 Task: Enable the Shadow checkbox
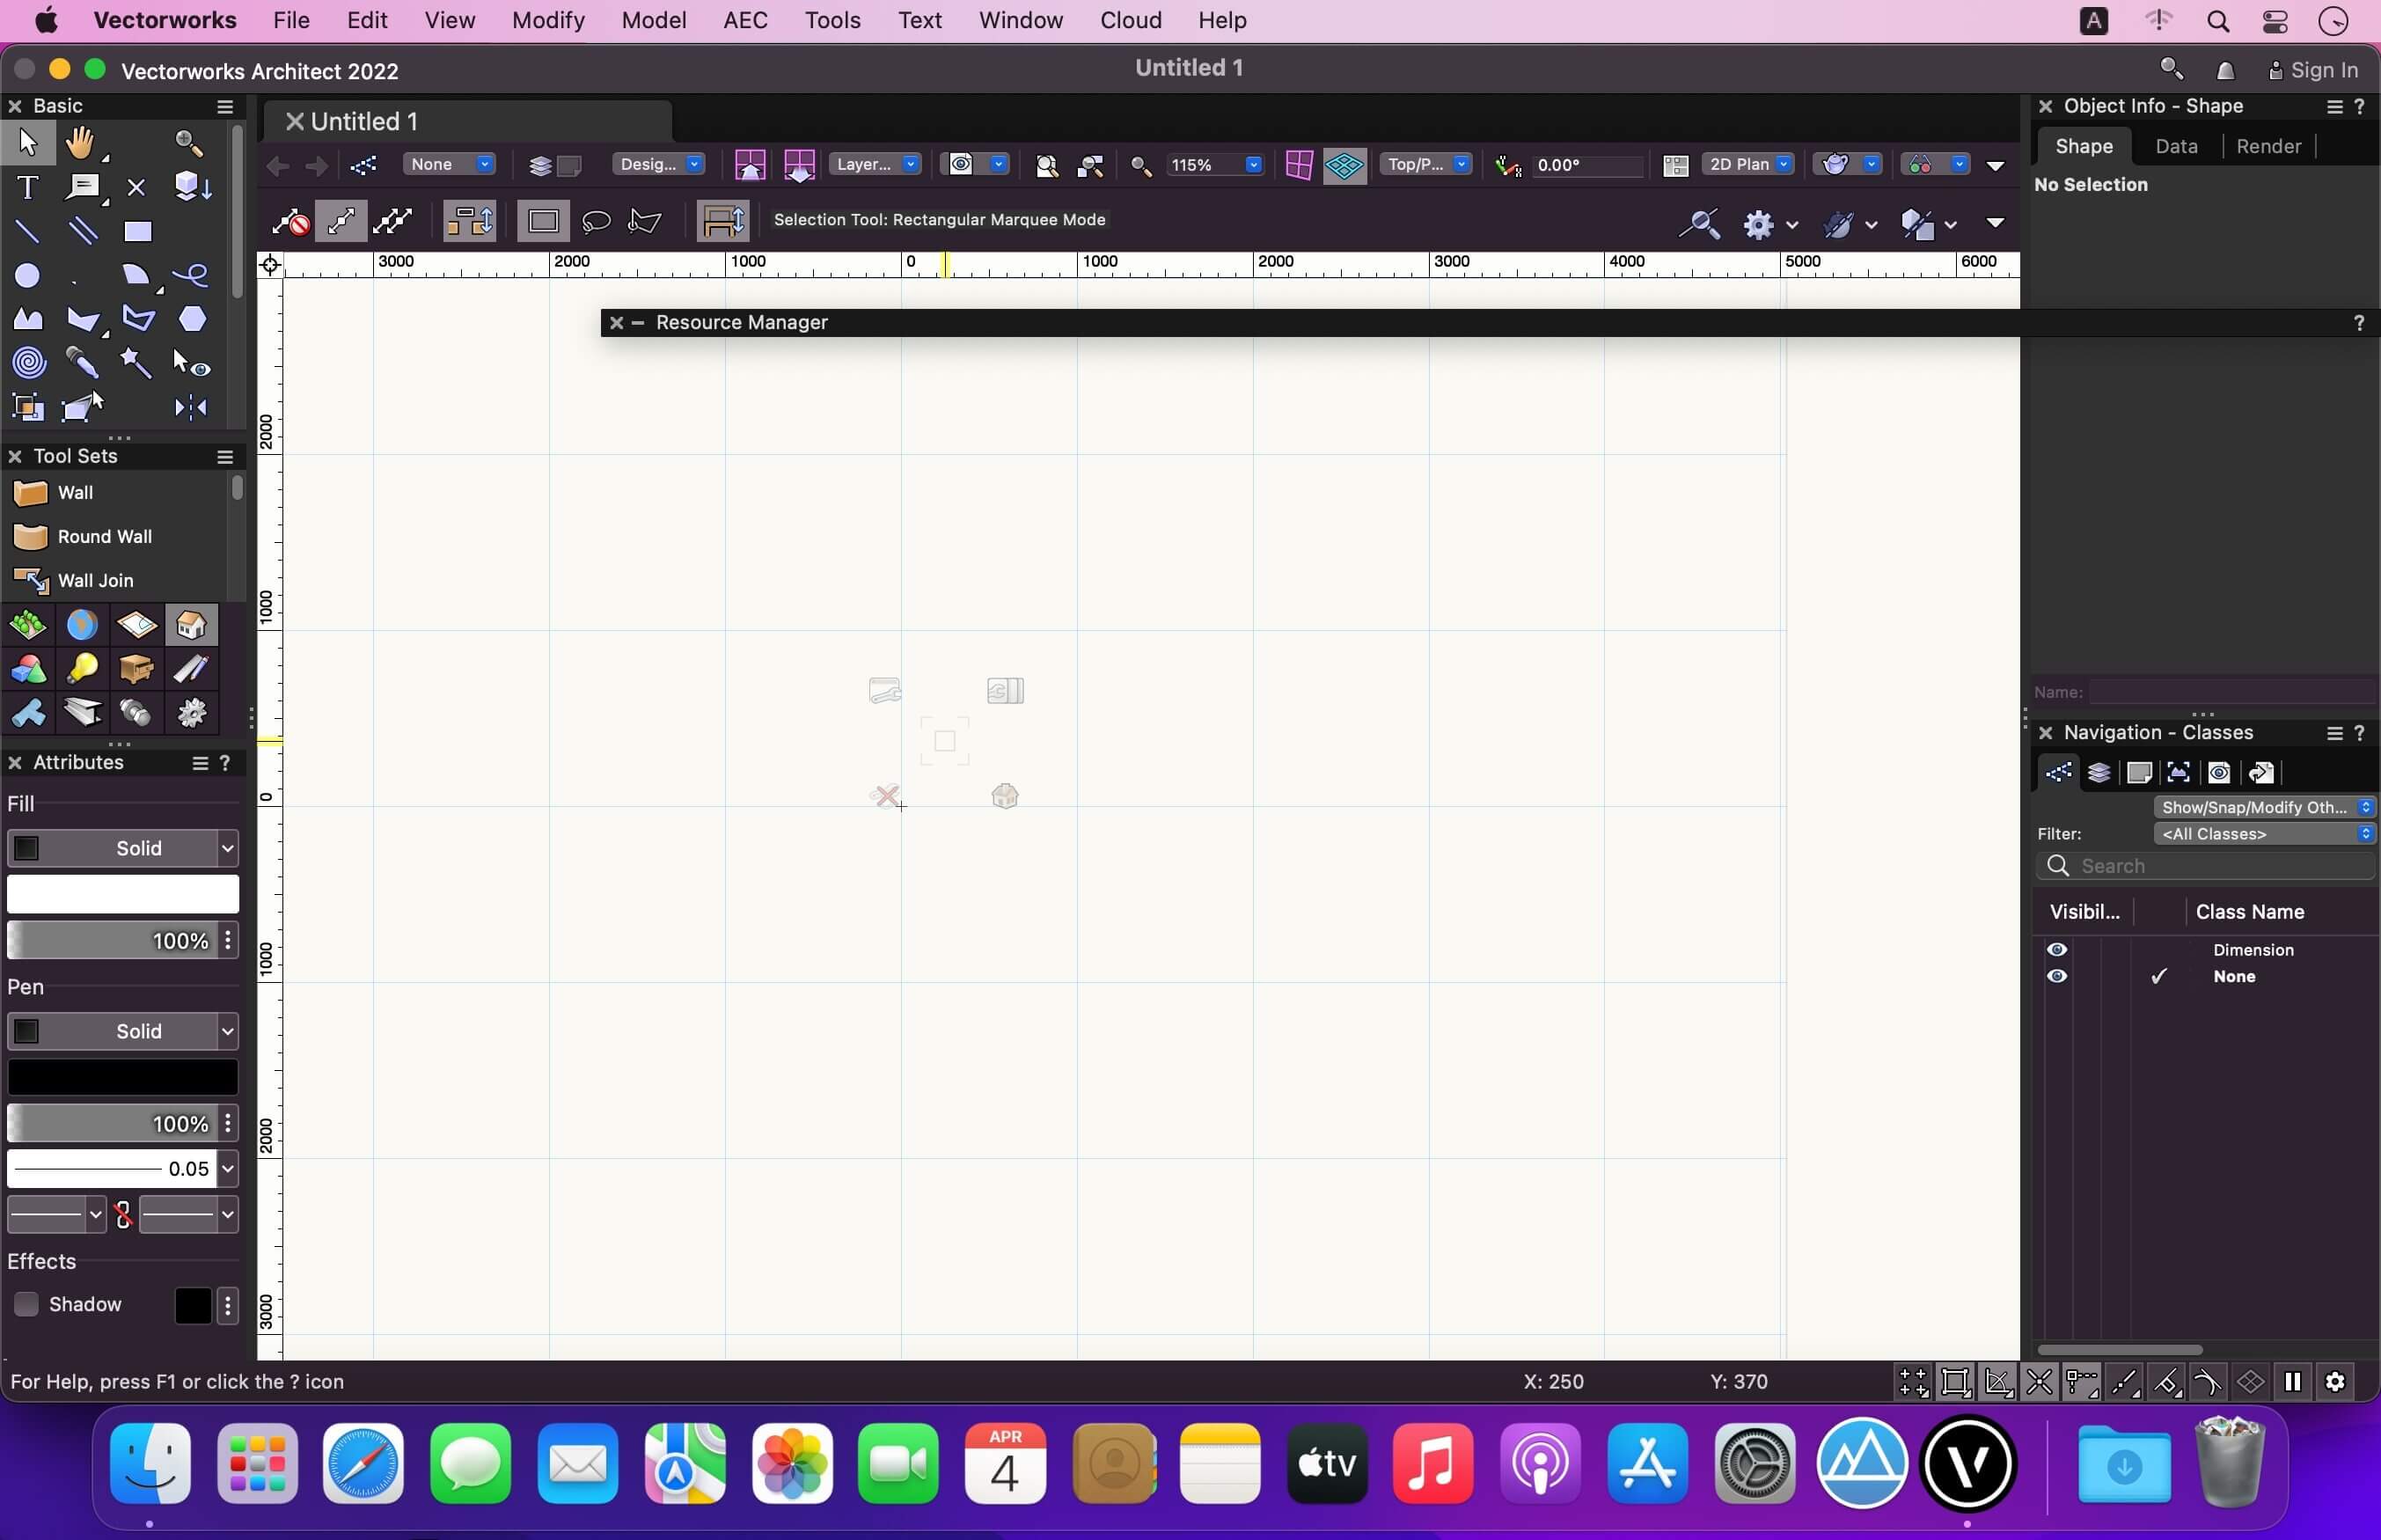coord(26,1304)
